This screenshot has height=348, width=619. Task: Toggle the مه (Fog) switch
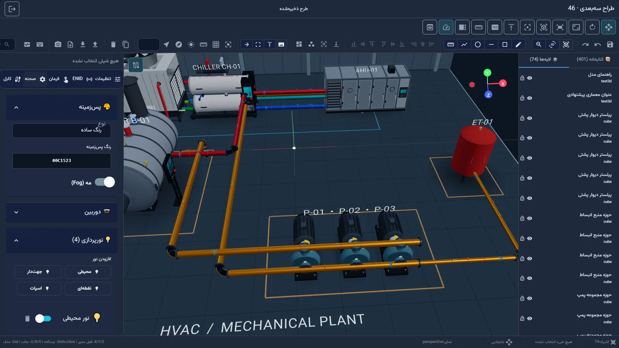tap(105, 182)
